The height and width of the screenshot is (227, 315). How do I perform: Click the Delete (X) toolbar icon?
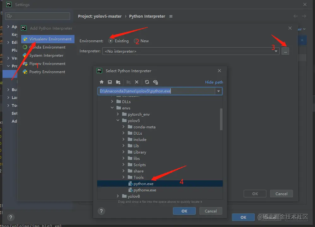pos(137,82)
